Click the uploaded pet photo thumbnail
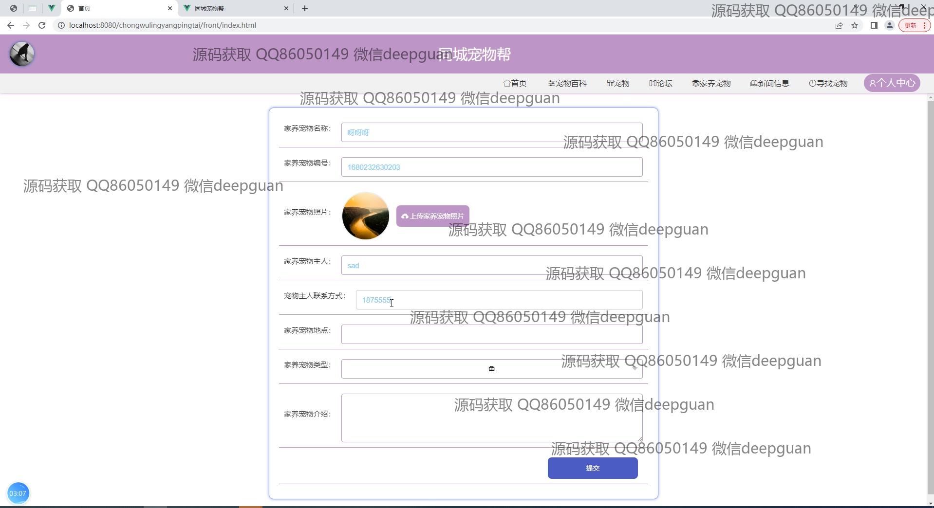The height and width of the screenshot is (508, 934). pos(366,216)
